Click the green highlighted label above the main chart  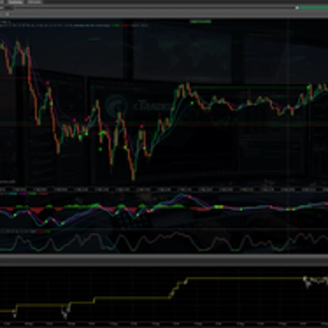pos(201,21)
